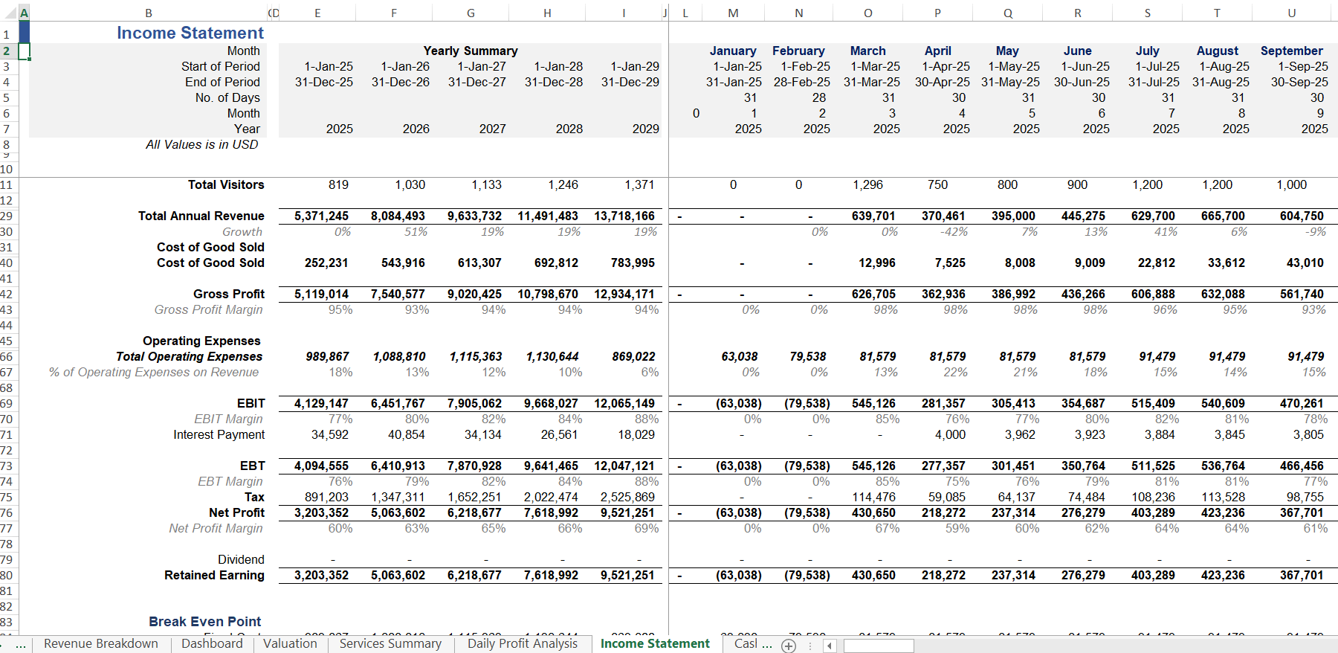The height and width of the screenshot is (653, 1338).
Task: Add a new sheet with plus icon
Action: point(789,646)
